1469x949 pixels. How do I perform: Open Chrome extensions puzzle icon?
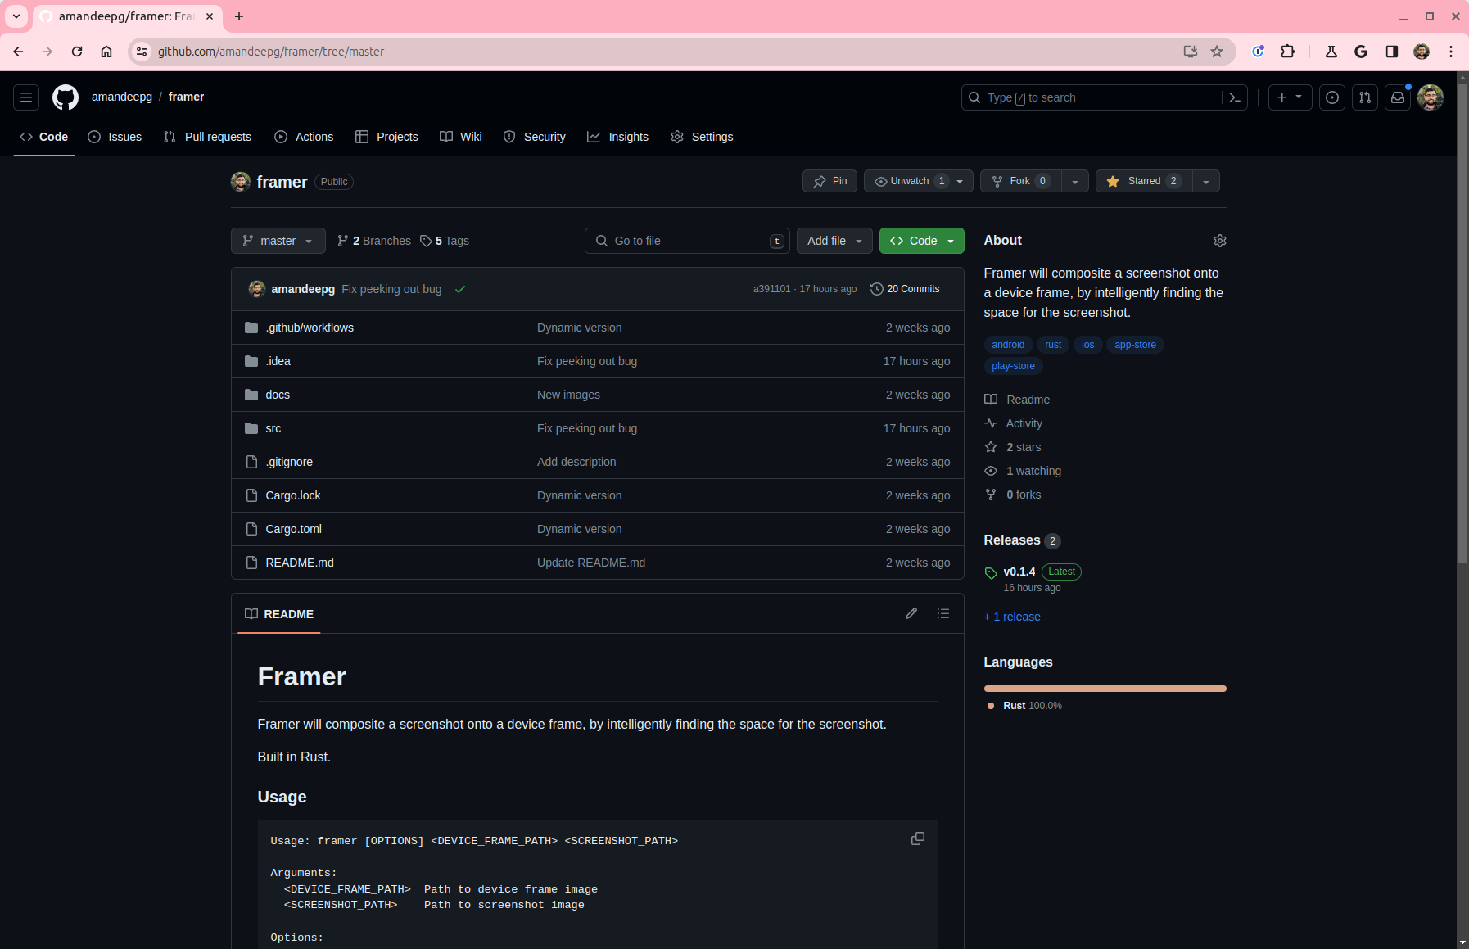[1288, 52]
